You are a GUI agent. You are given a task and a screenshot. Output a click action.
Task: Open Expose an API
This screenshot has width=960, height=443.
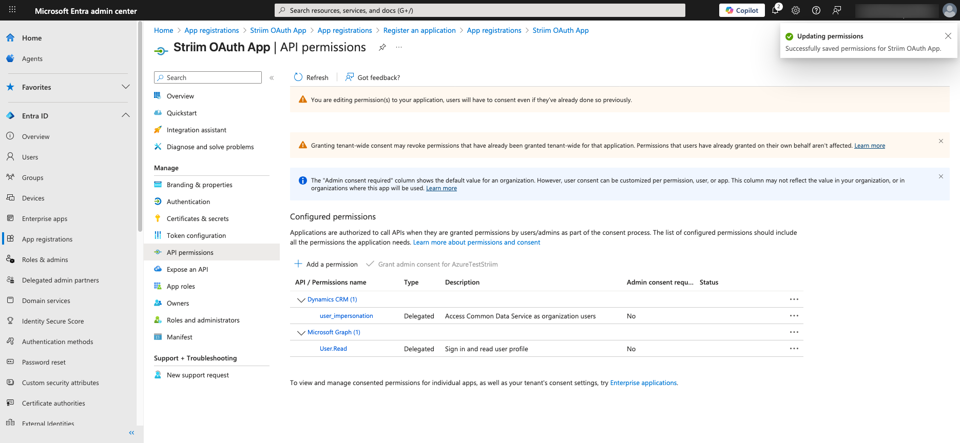coord(187,269)
